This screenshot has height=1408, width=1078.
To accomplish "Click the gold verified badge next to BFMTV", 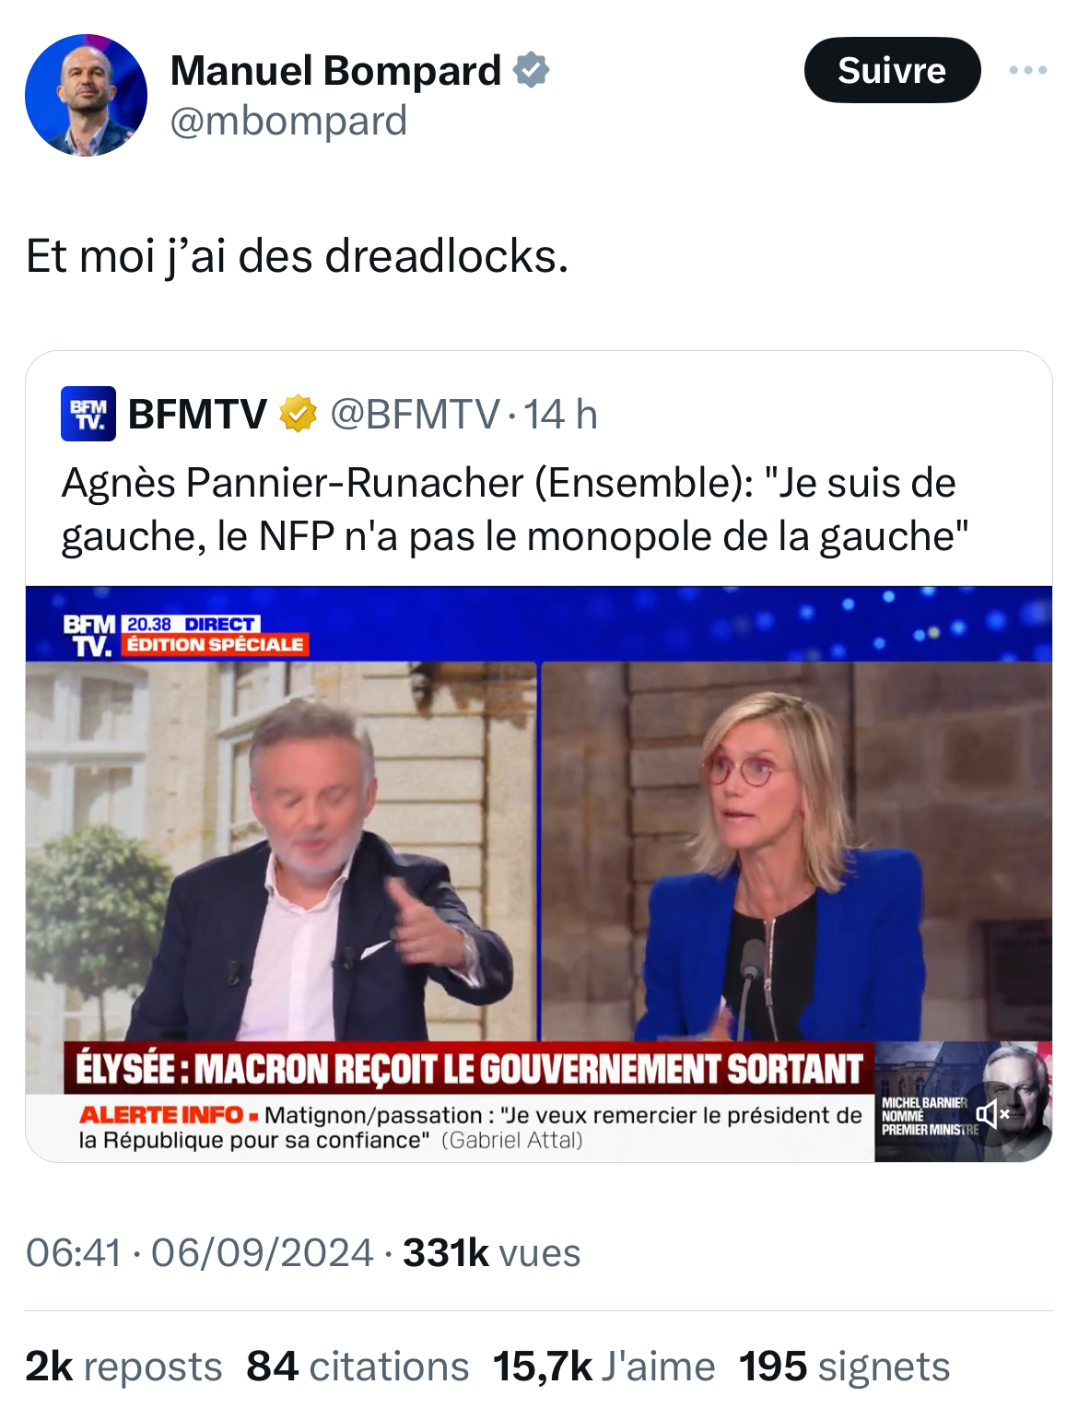I will point(298,414).
